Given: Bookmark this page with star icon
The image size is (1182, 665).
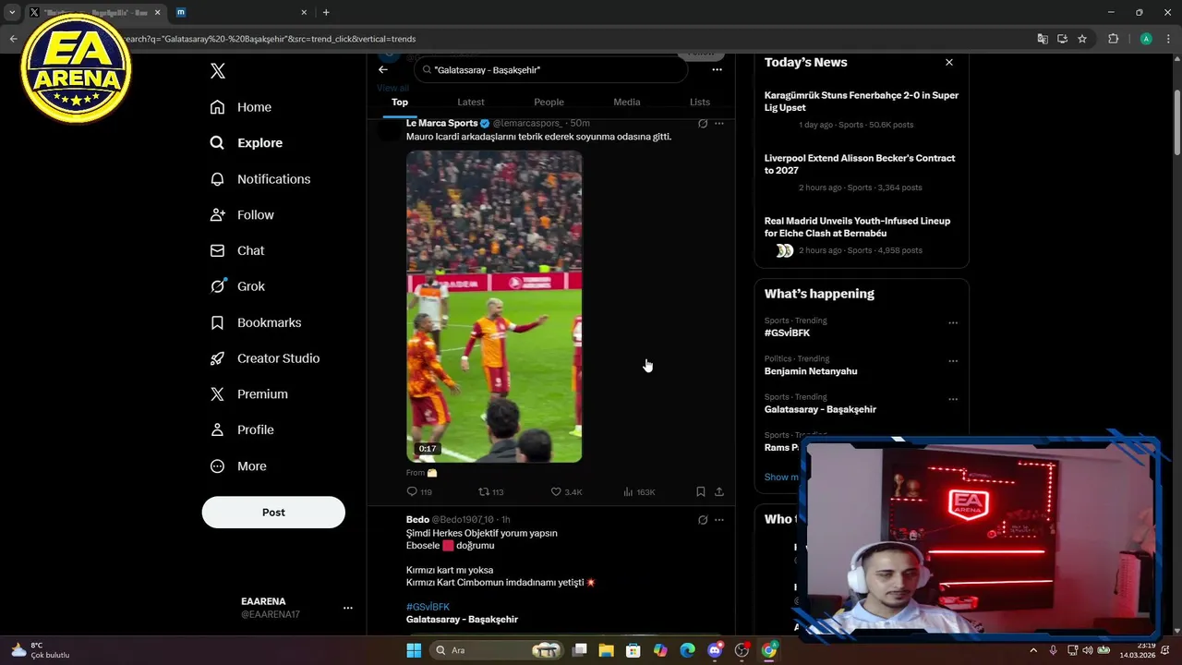Looking at the screenshot, I should (1082, 39).
